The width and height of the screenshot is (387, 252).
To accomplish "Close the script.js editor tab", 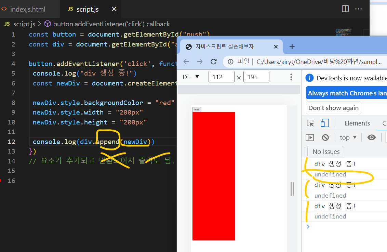I will (114, 9).
